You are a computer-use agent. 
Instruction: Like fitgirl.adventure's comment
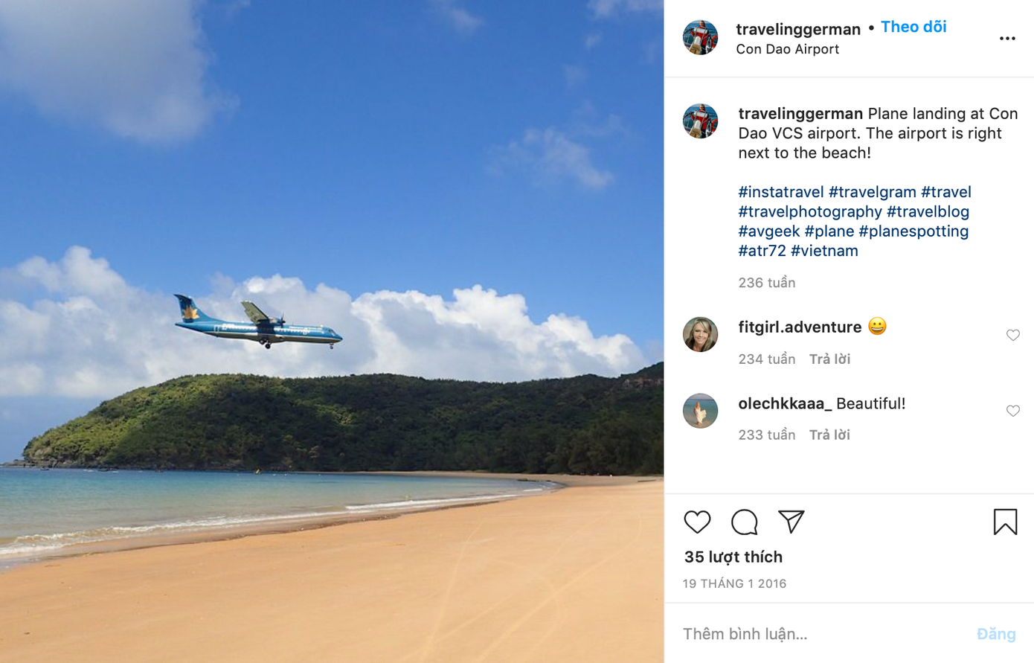coord(1012,336)
